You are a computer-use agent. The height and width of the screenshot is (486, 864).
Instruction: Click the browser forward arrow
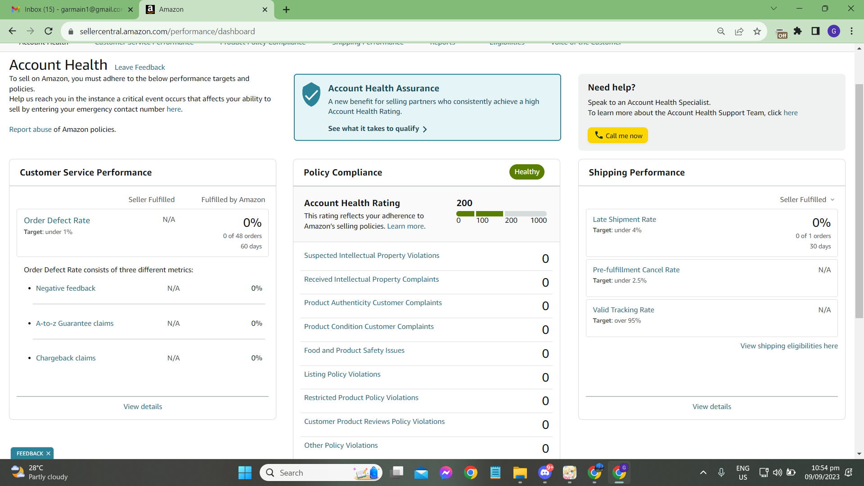[x=30, y=31]
